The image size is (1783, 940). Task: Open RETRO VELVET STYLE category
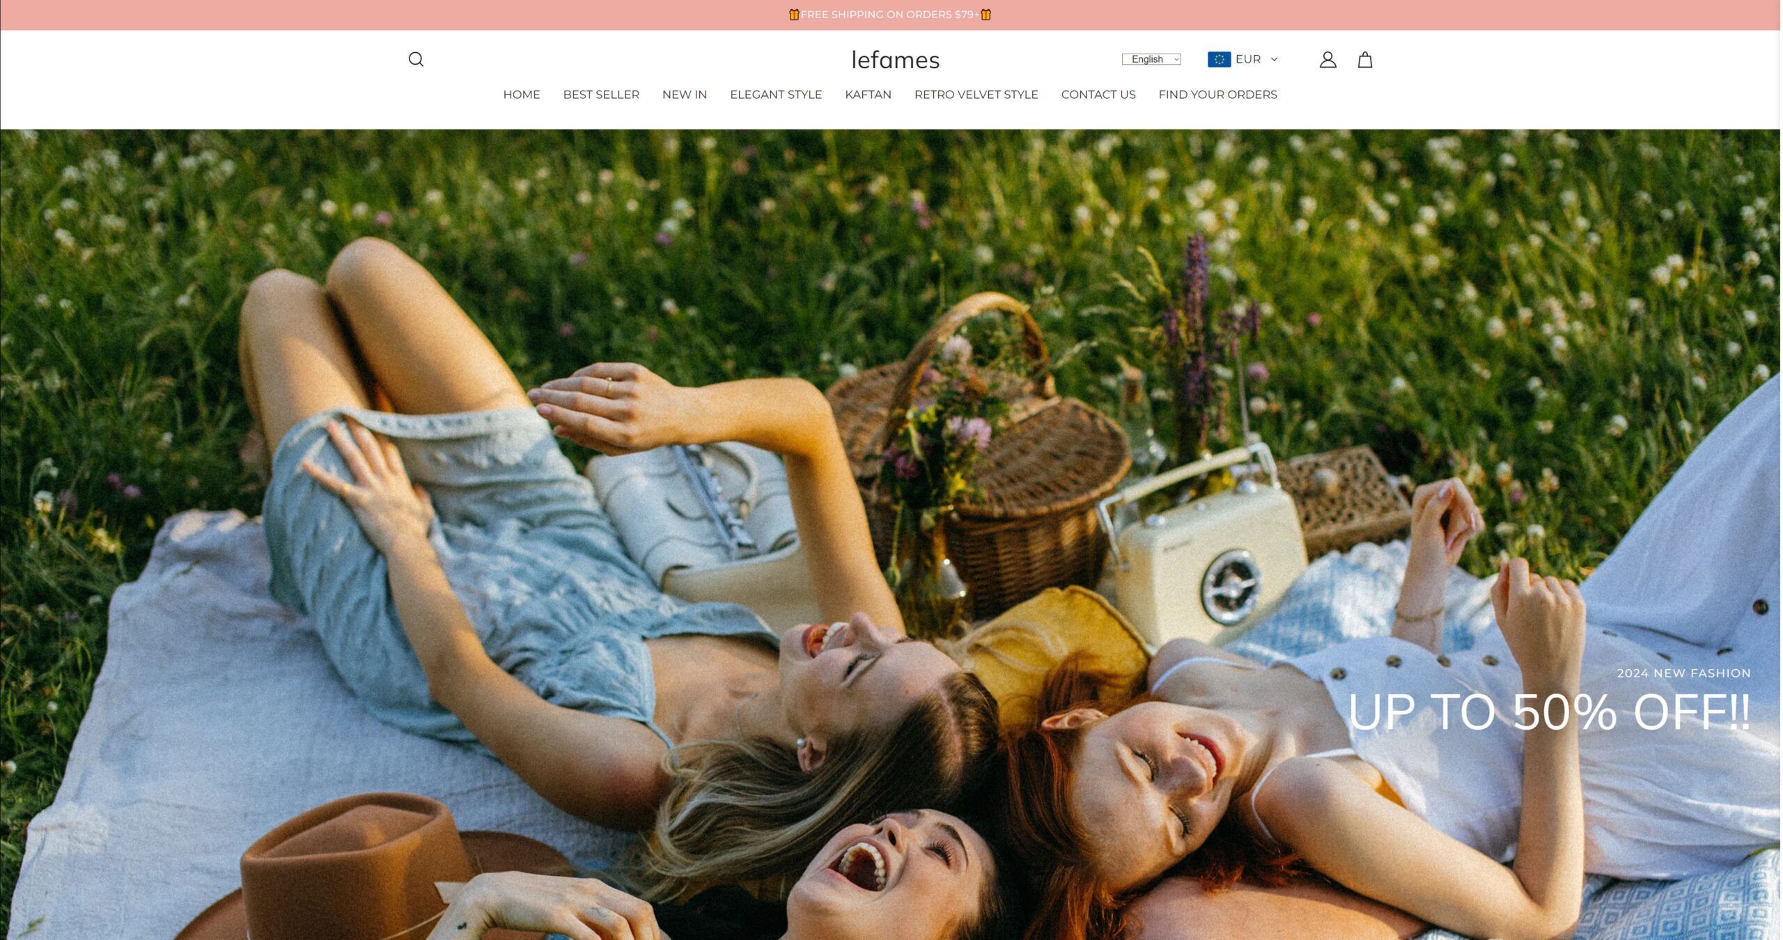[x=976, y=95]
